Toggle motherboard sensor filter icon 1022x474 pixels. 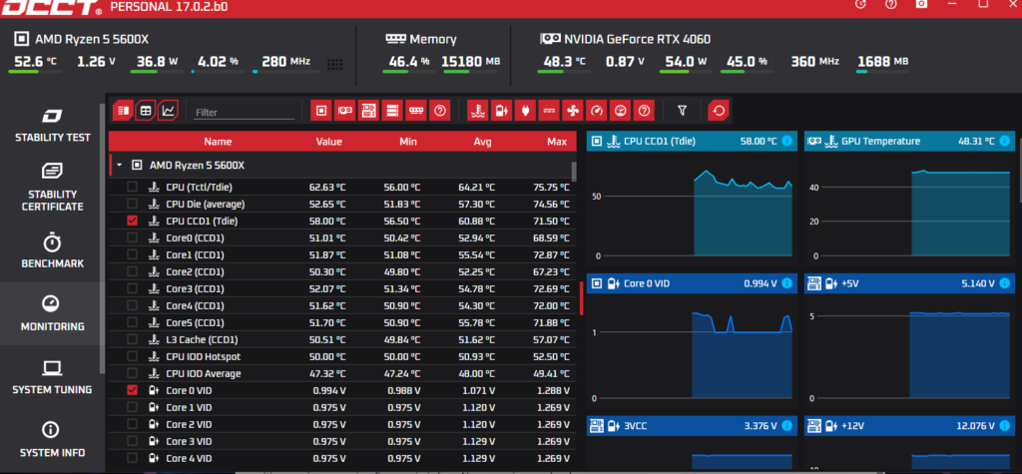tap(368, 110)
